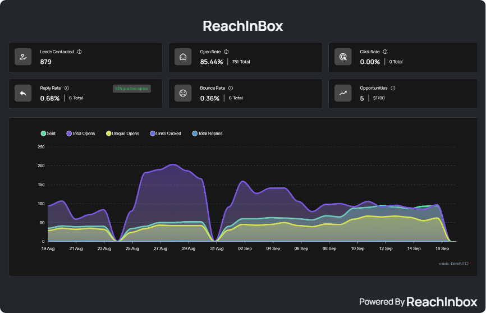Click the 02 Sep x-axis label
486x313 pixels.
(x=245, y=248)
